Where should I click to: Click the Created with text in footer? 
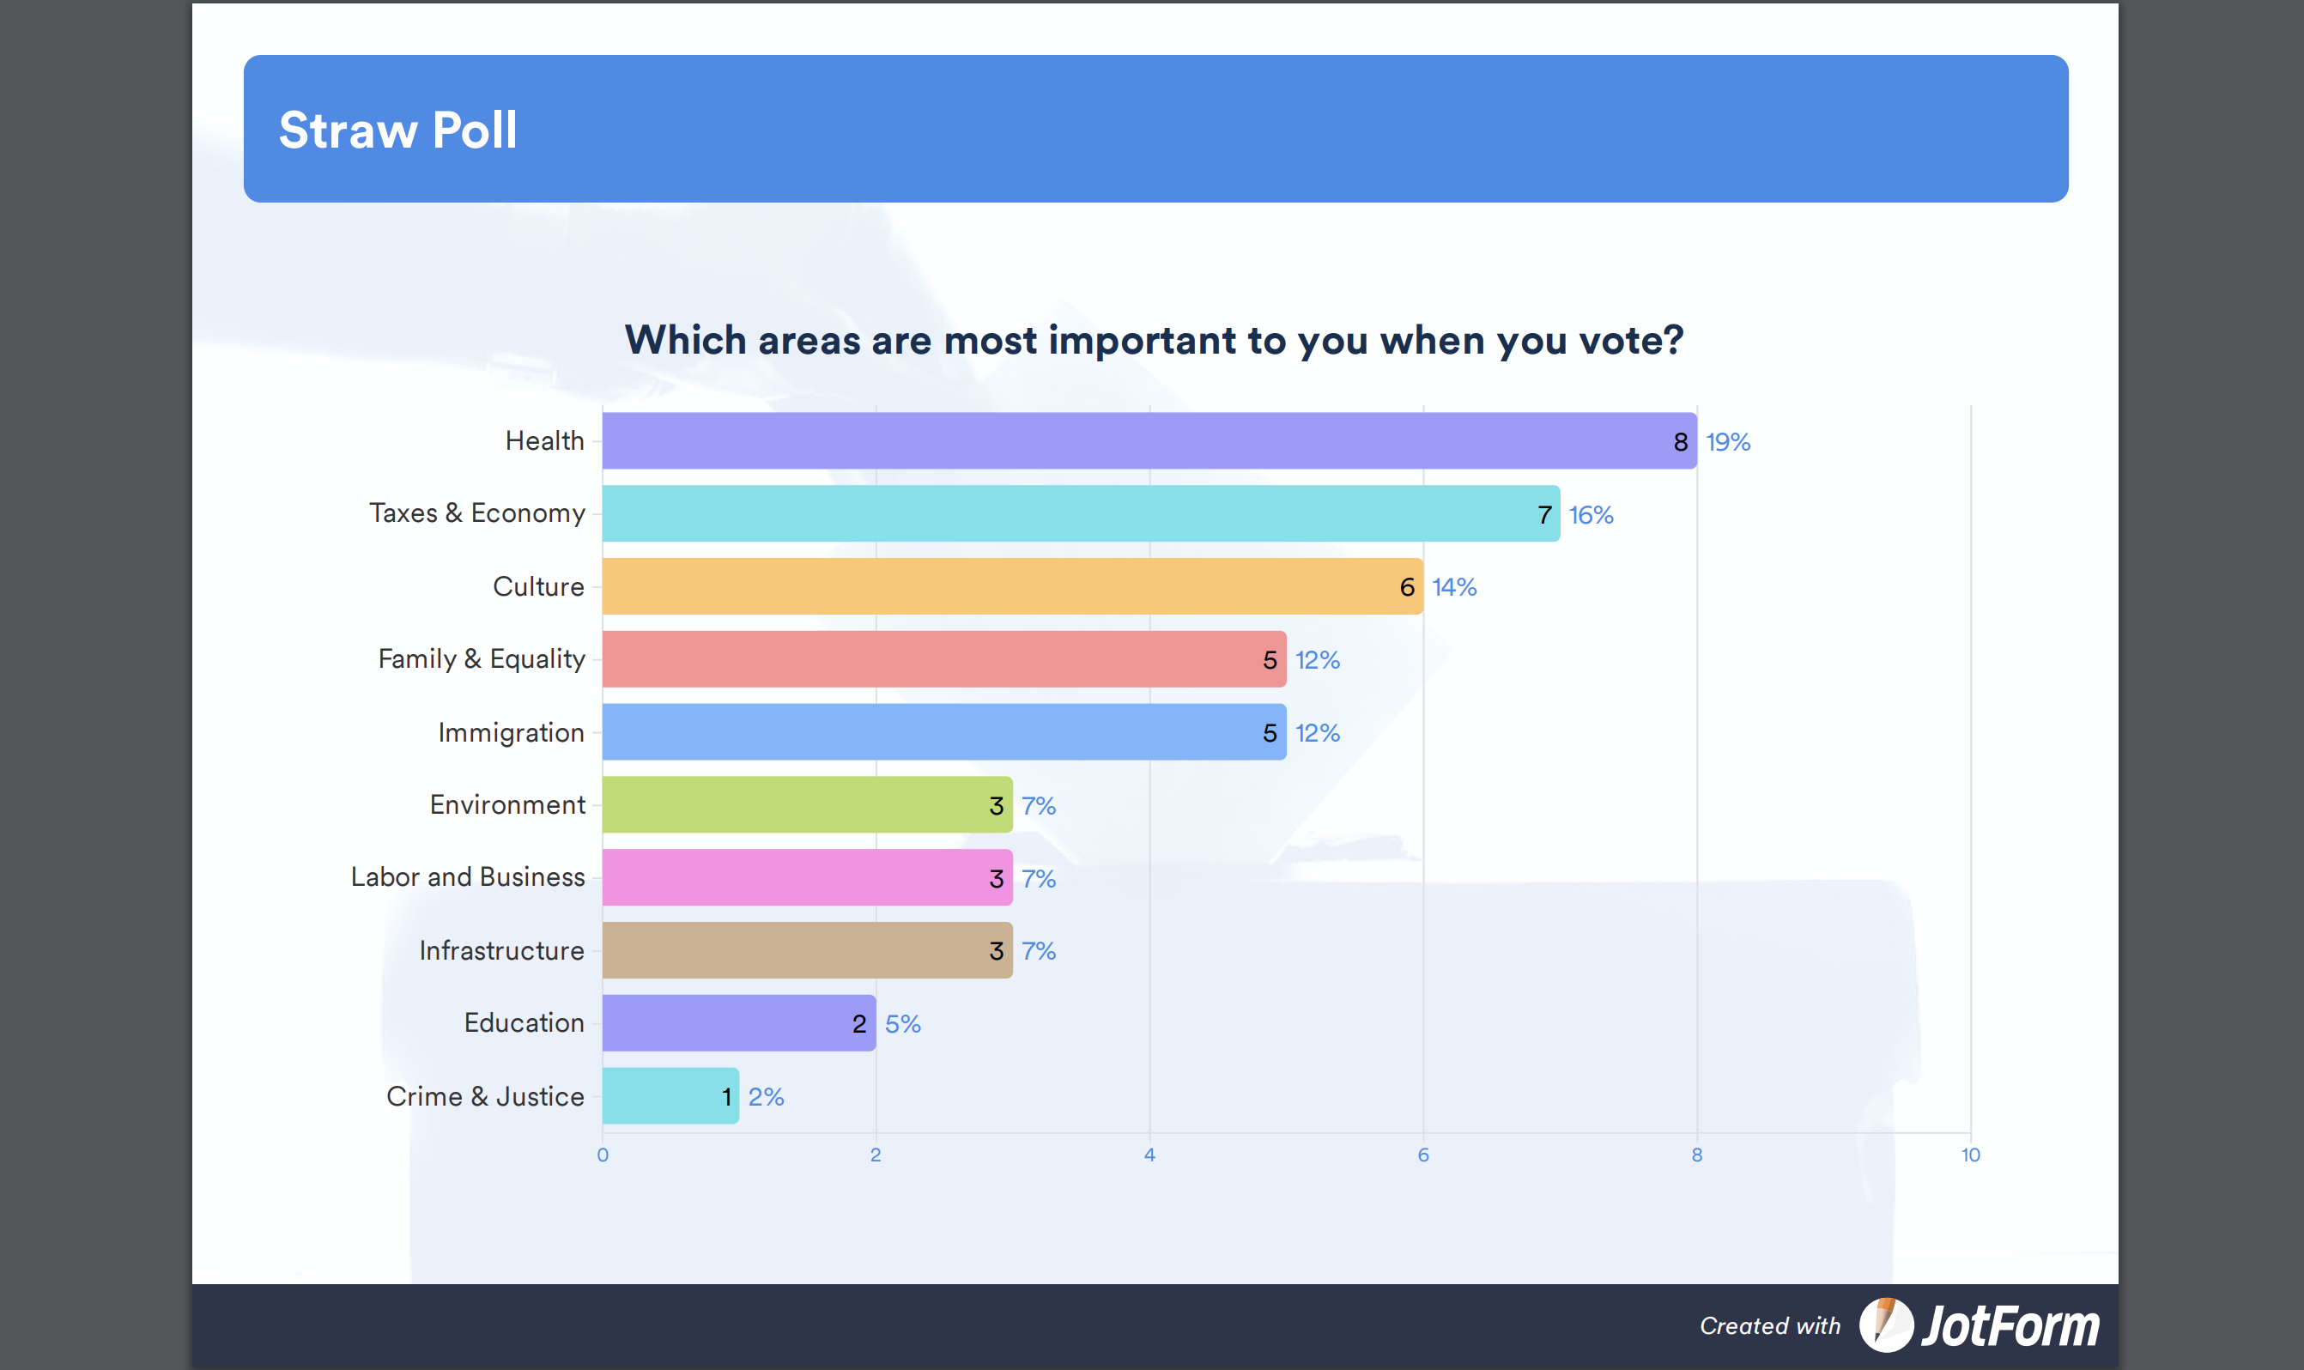click(x=1769, y=1326)
